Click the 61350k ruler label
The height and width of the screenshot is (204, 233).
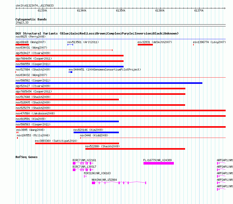121,10
